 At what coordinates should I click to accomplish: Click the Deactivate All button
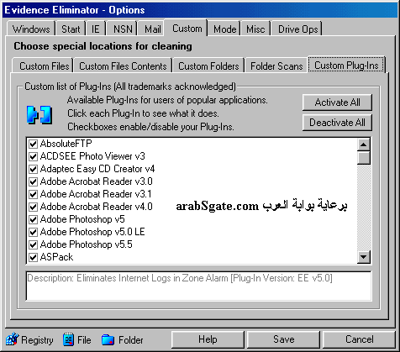(337, 123)
